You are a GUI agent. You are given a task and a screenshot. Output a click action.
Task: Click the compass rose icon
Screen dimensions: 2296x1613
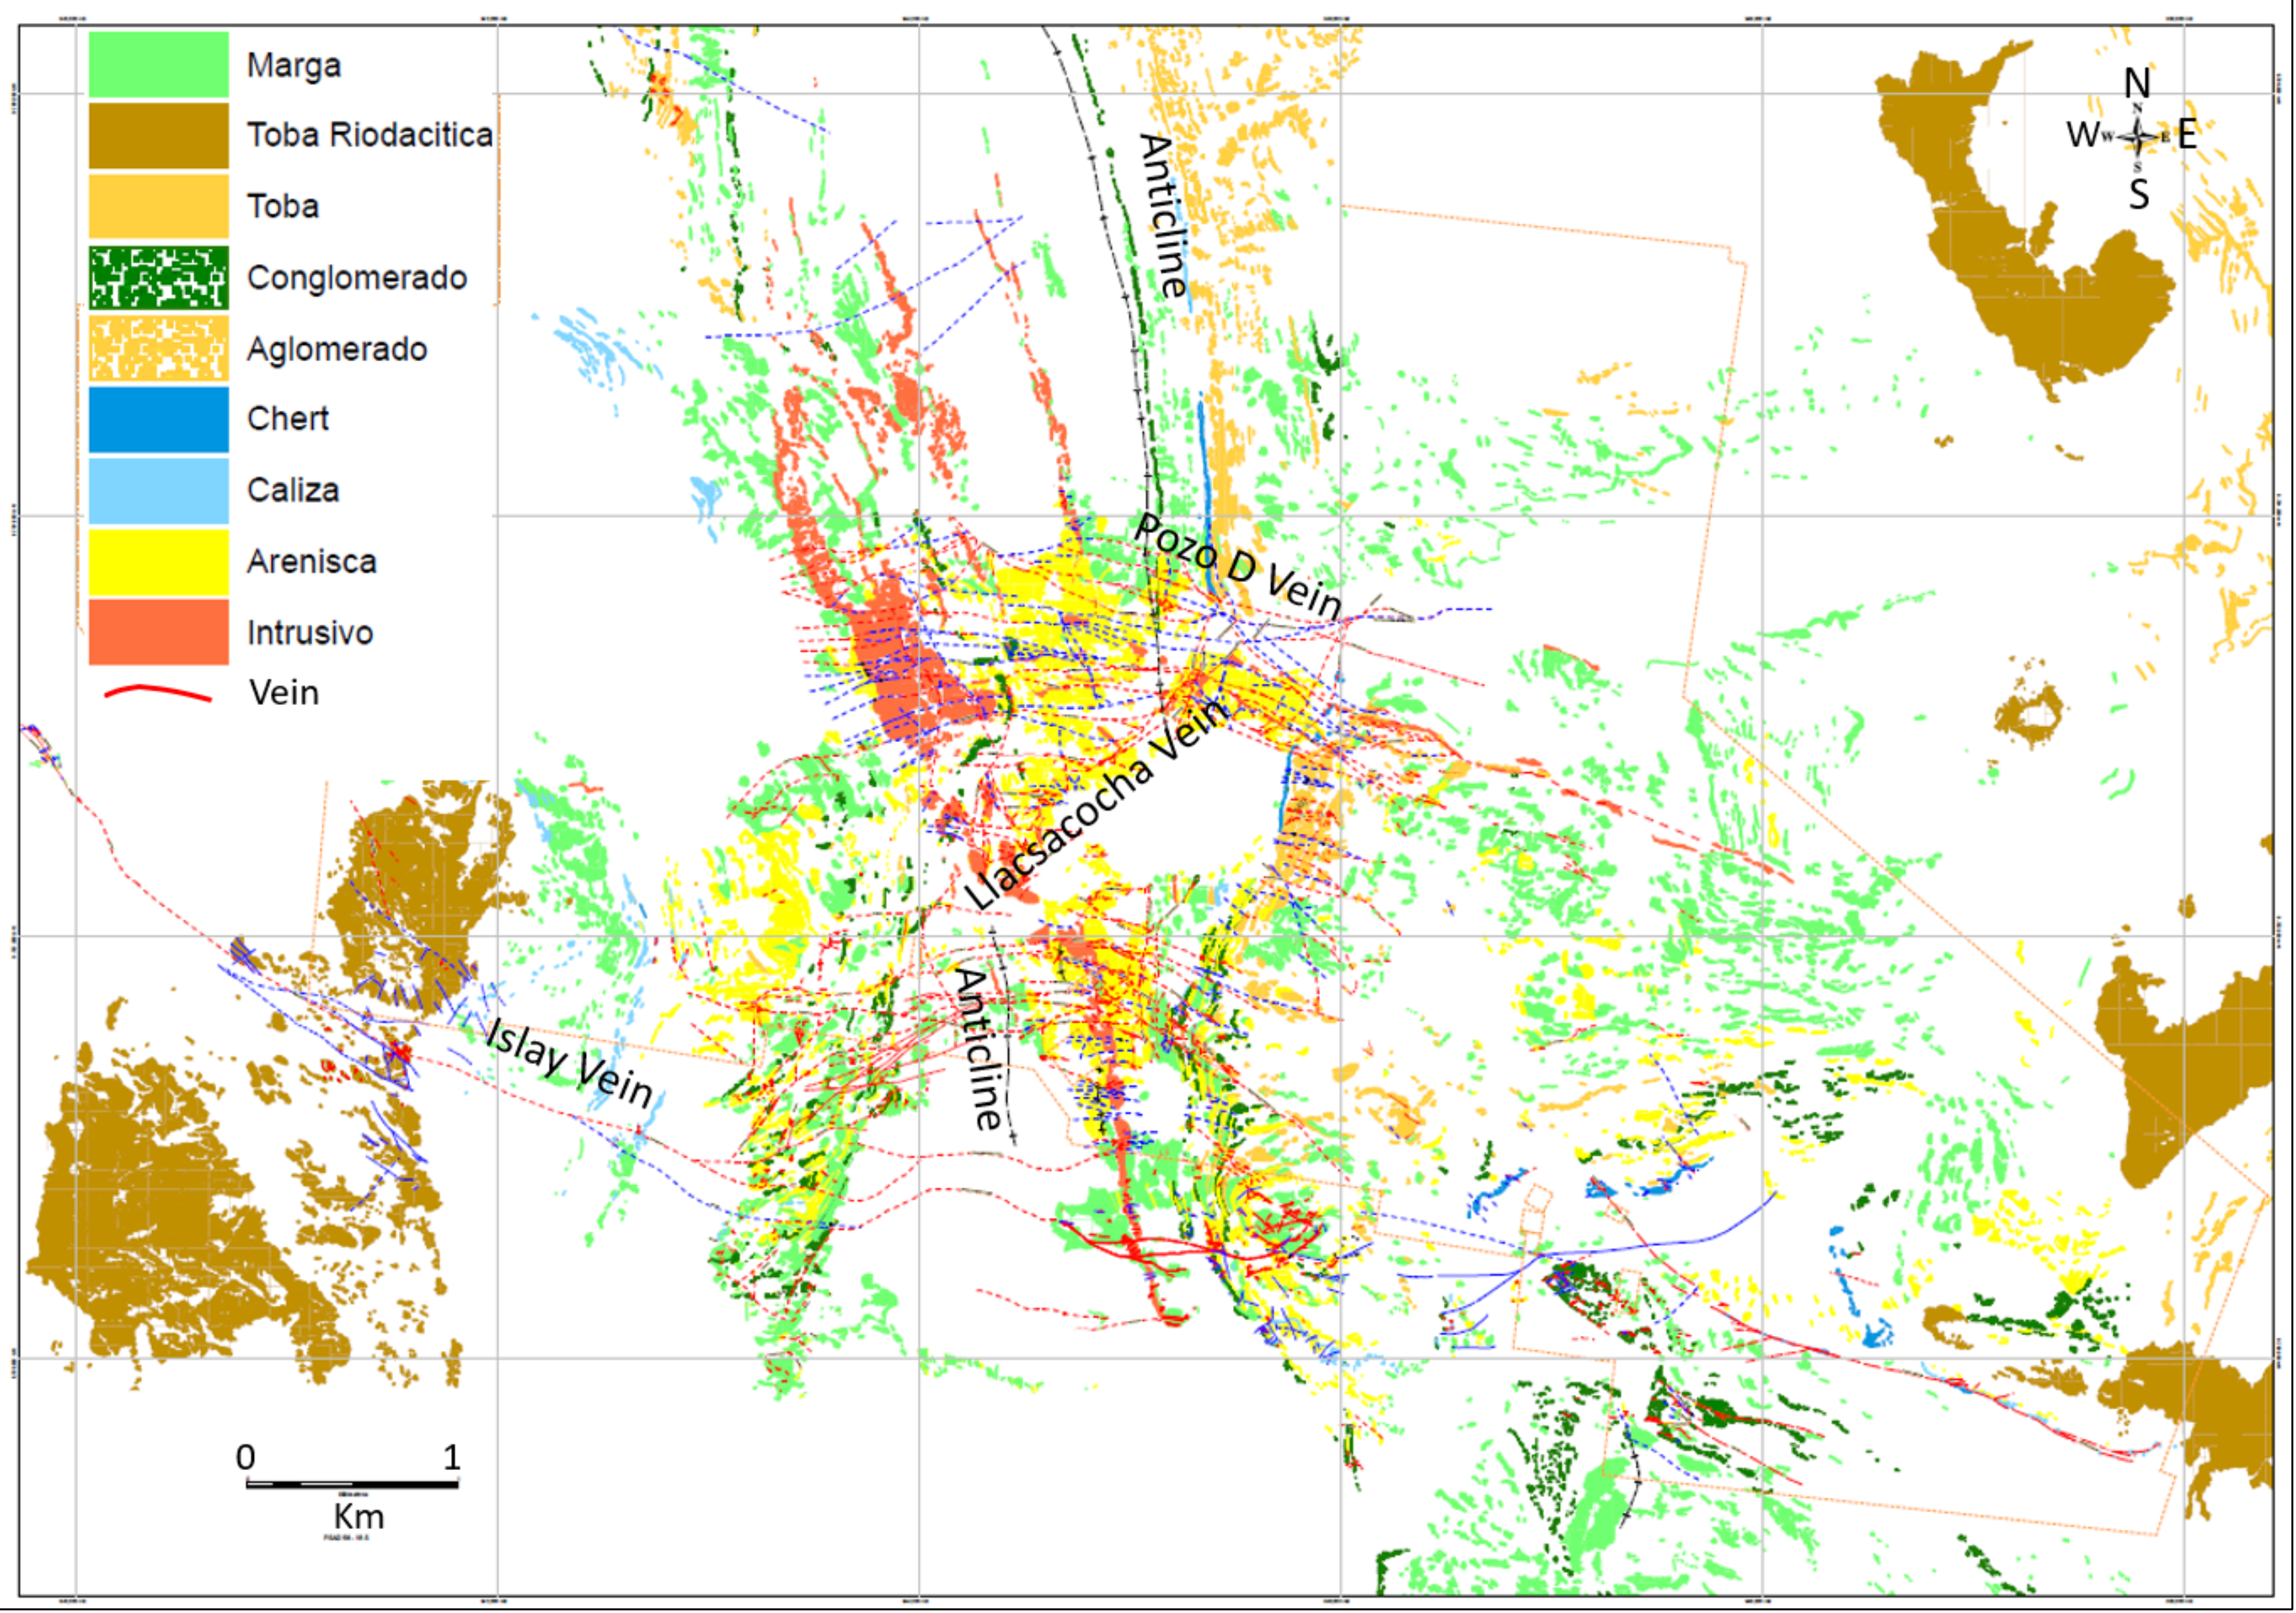point(2138,136)
